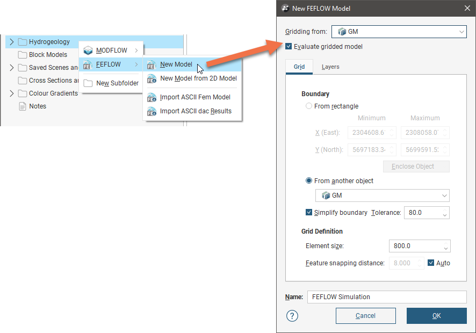Click the Import ASCII dac Results icon
The height and width of the screenshot is (333, 476).
[152, 111]
